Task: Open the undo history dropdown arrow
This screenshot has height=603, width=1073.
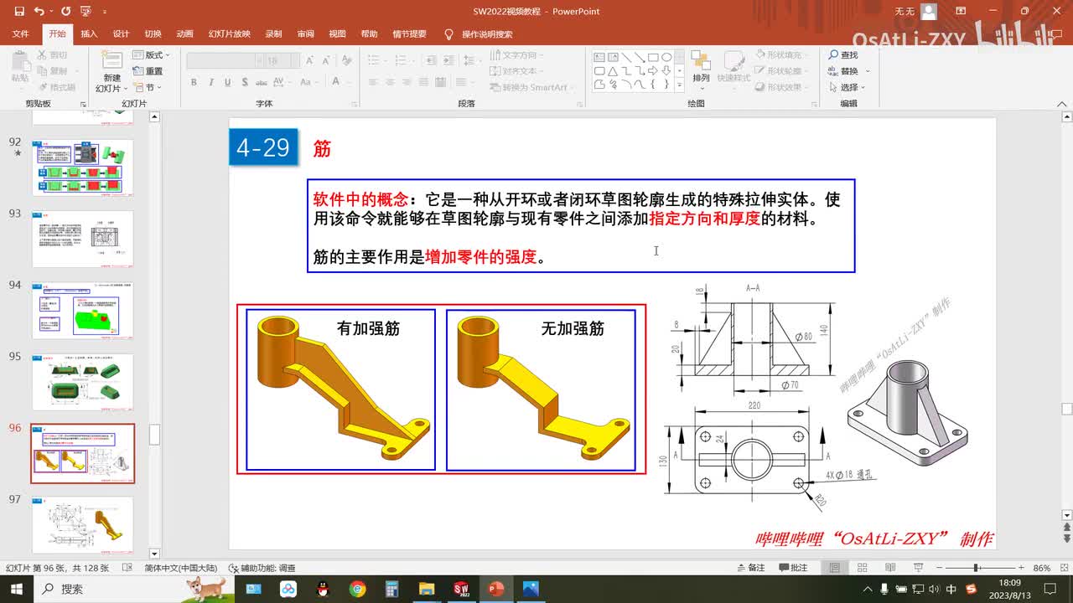Action: coord(51,12)
